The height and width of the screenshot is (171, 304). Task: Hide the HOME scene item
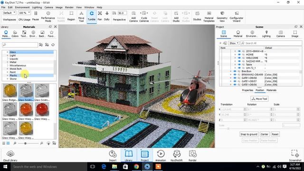click(x=239, y=55)
